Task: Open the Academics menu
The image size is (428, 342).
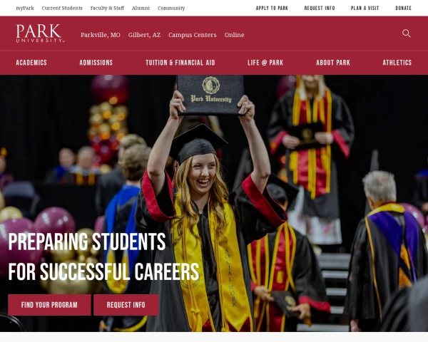Action: (31, 63)
